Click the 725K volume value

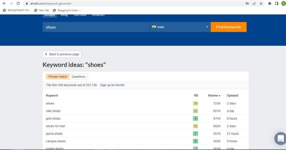pos(217,104)
